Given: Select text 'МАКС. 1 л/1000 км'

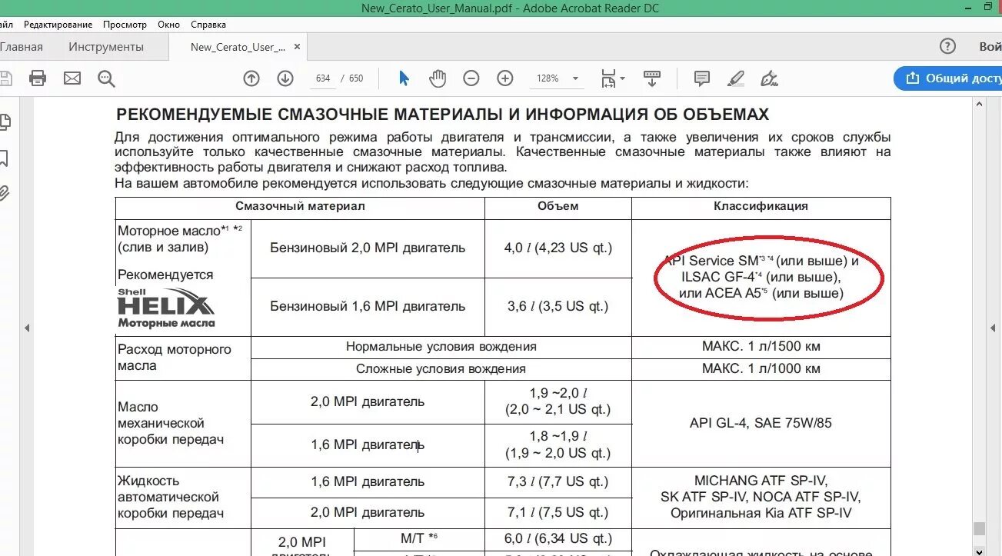Looking at the screenshot, I should (x=761, y=369).
